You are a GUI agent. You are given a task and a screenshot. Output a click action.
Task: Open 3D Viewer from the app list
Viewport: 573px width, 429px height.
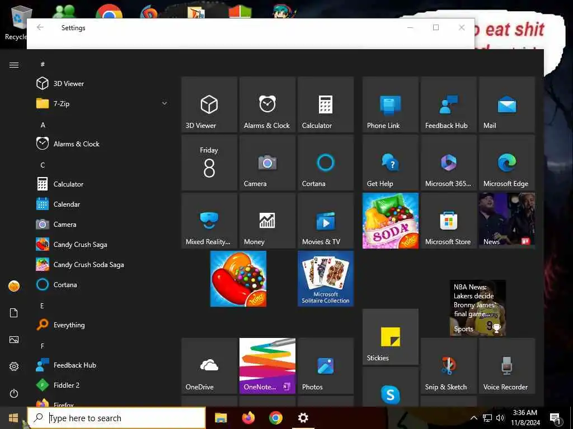pyautogui.click(x=102, y=84)
